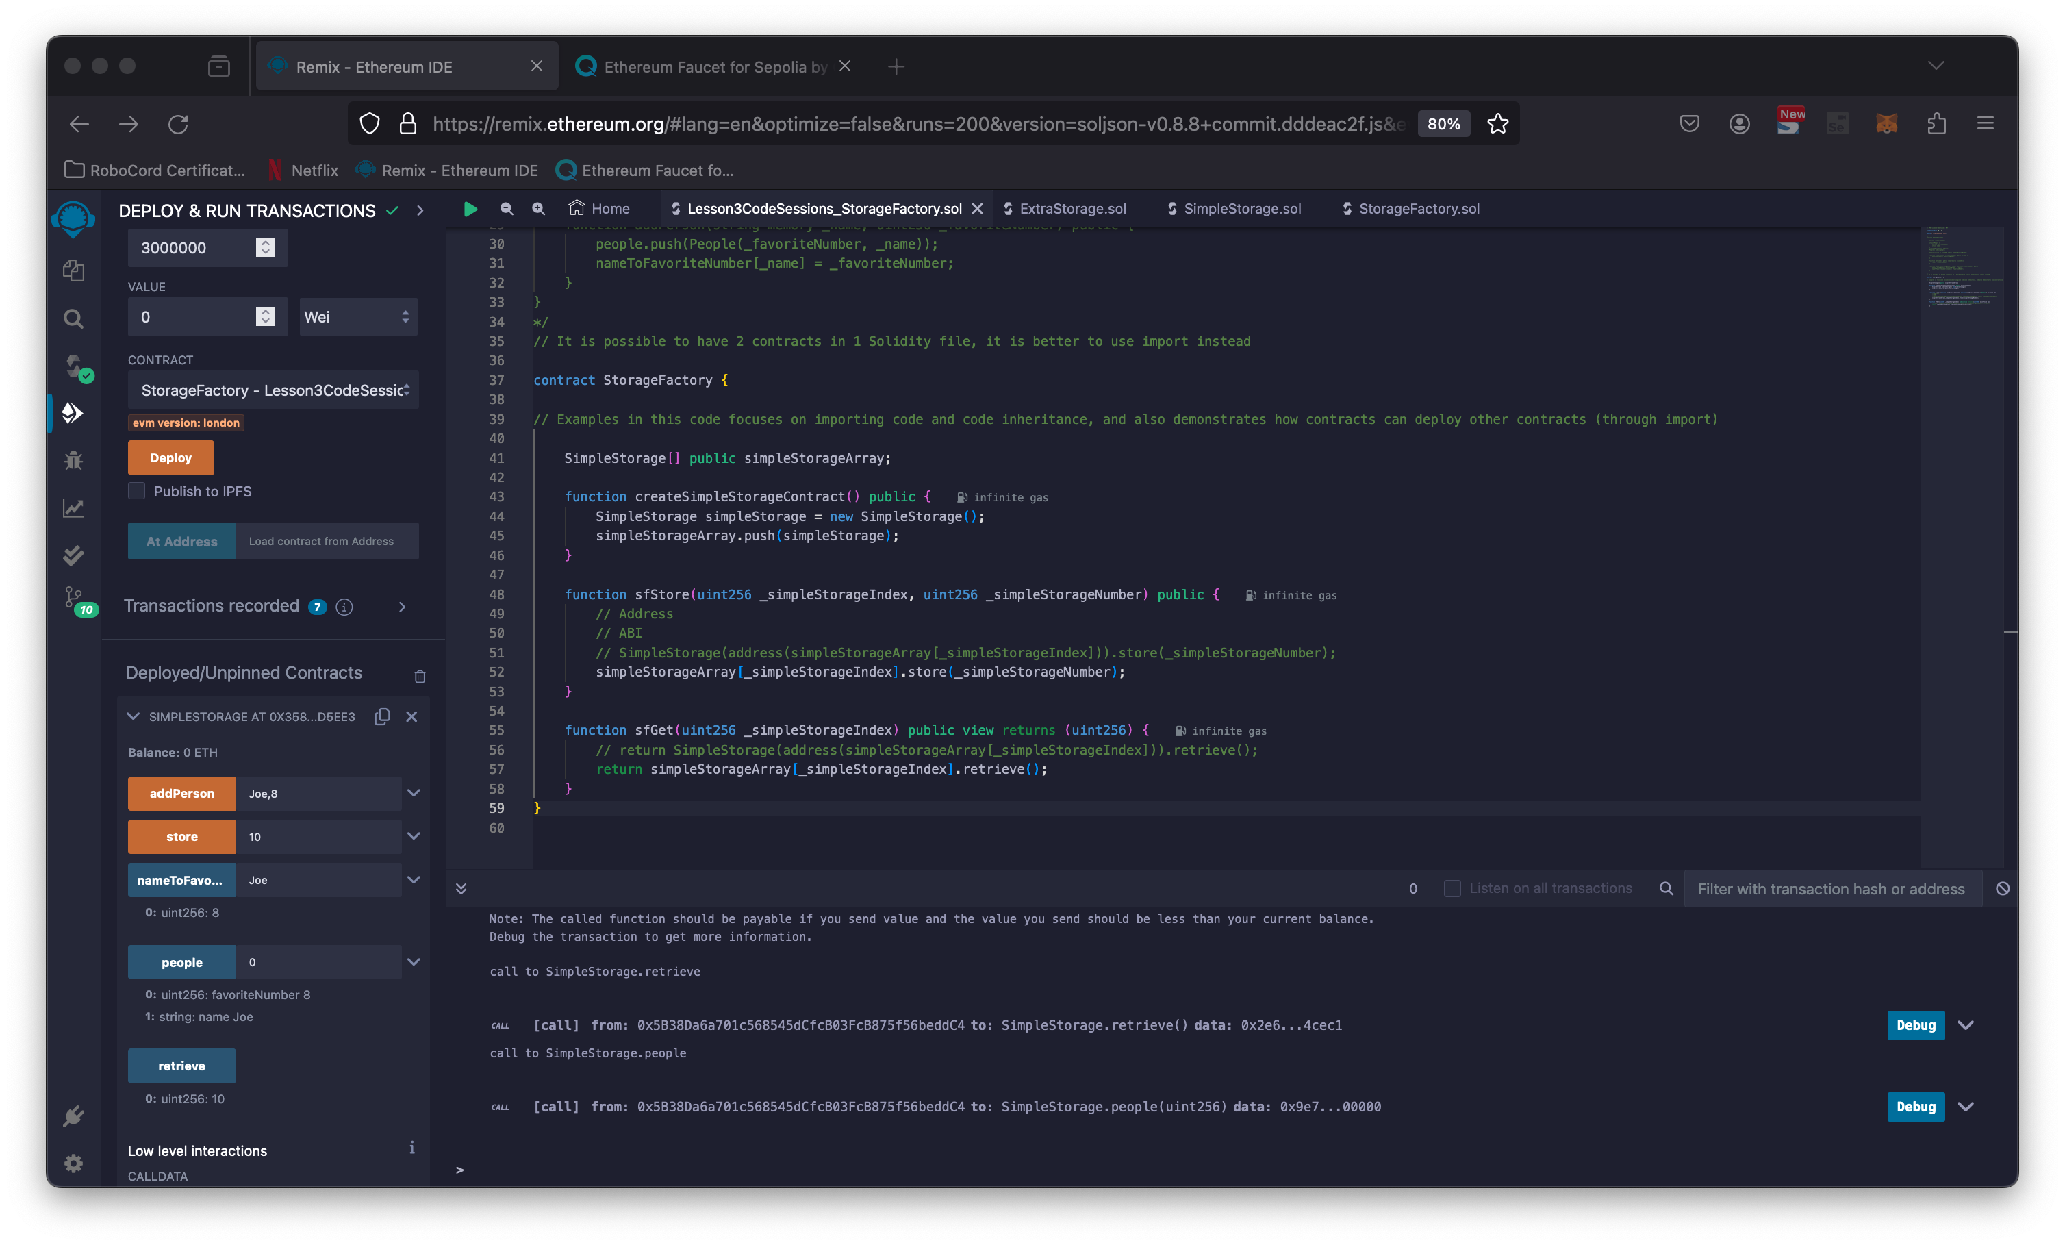Viewport: 2065px width, 1245px height.
Task: Click the Value input field
Action: [x=193, y=316]
